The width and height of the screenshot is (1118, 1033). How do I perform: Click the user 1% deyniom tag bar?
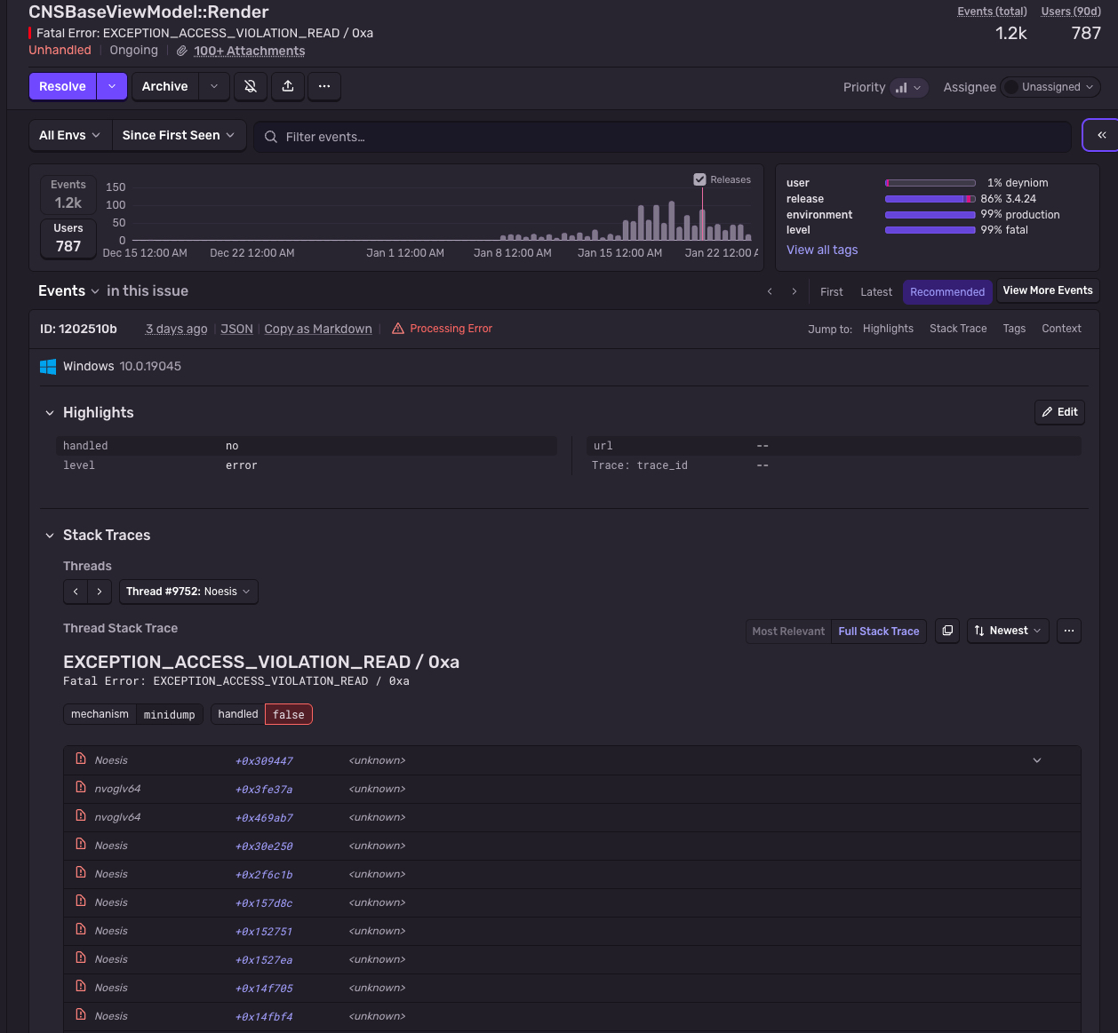[930, 183]
